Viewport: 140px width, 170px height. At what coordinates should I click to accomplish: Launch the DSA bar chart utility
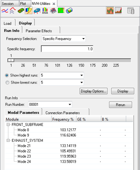pyautogui.click(x=45, y=11)
